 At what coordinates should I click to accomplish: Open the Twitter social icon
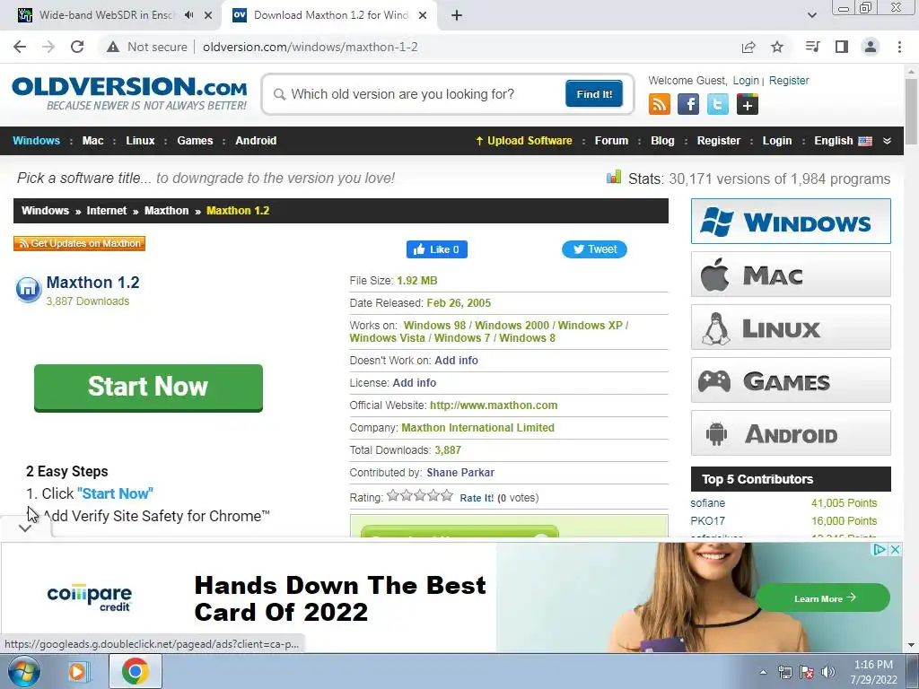[x=717, y=104]
